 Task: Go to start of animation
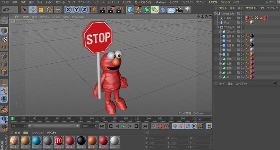tap(102, 126)
